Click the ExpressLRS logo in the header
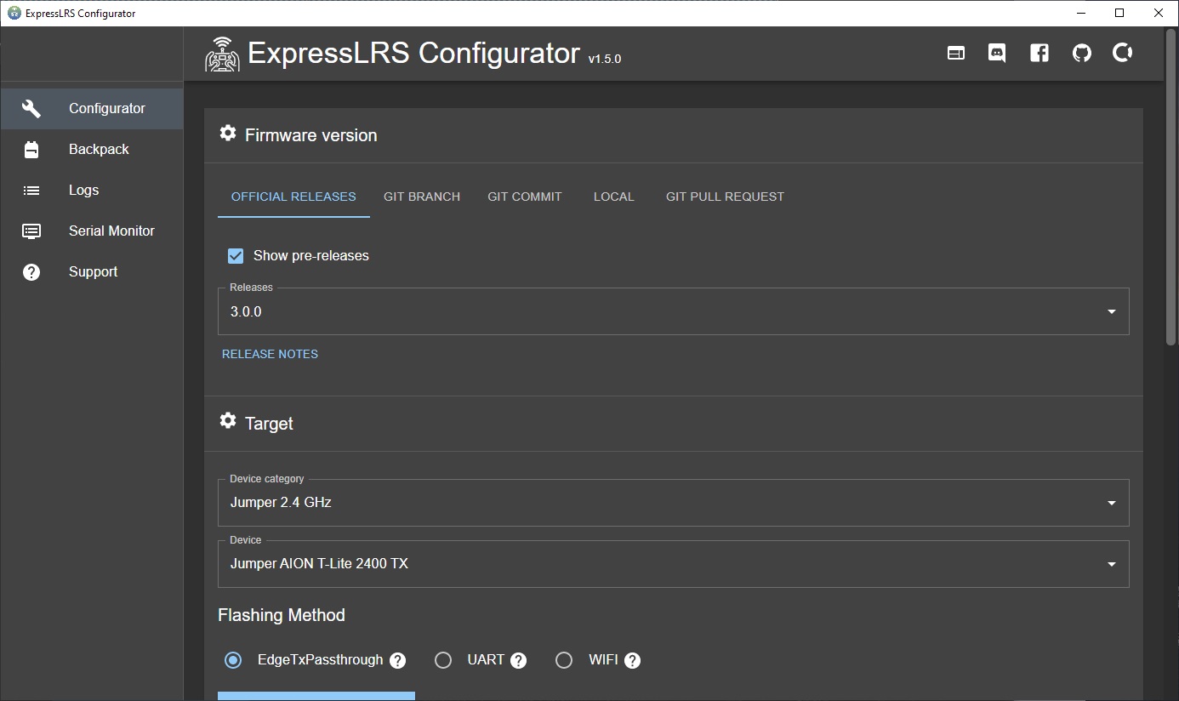Viewport: 1179px width, 701px height. [222, 54]
